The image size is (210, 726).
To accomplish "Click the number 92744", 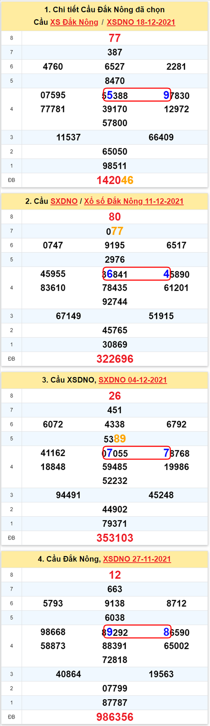I will coord(115,302).
